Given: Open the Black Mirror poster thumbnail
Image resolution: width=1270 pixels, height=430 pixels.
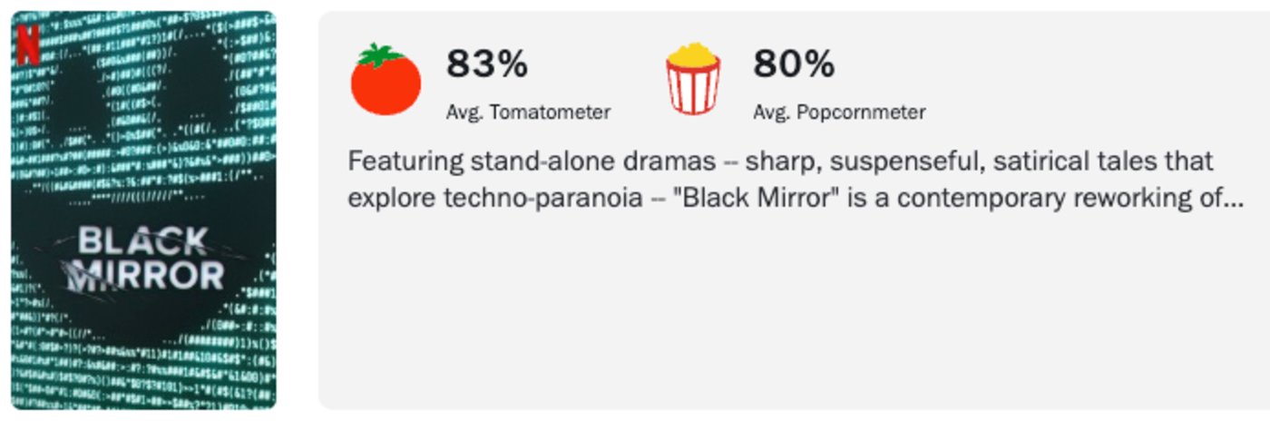Looking at the screenshot, I should tap(143, 210).
